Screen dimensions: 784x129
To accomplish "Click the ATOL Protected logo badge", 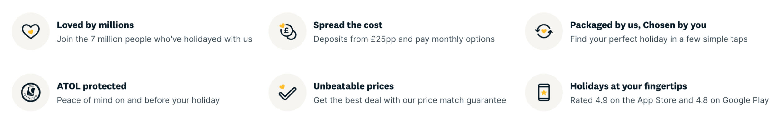I will (x=31, y=92).
